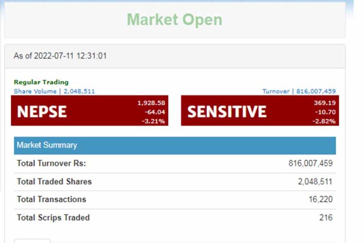The height and width of the screenshot is (243, 364).
Task: Click the Regular Trading label
Action: pyautogui.click(x=41, y=82)
